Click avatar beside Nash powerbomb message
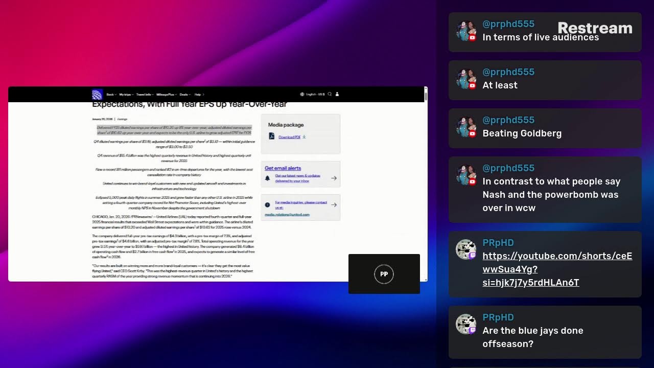 (466, 175)
